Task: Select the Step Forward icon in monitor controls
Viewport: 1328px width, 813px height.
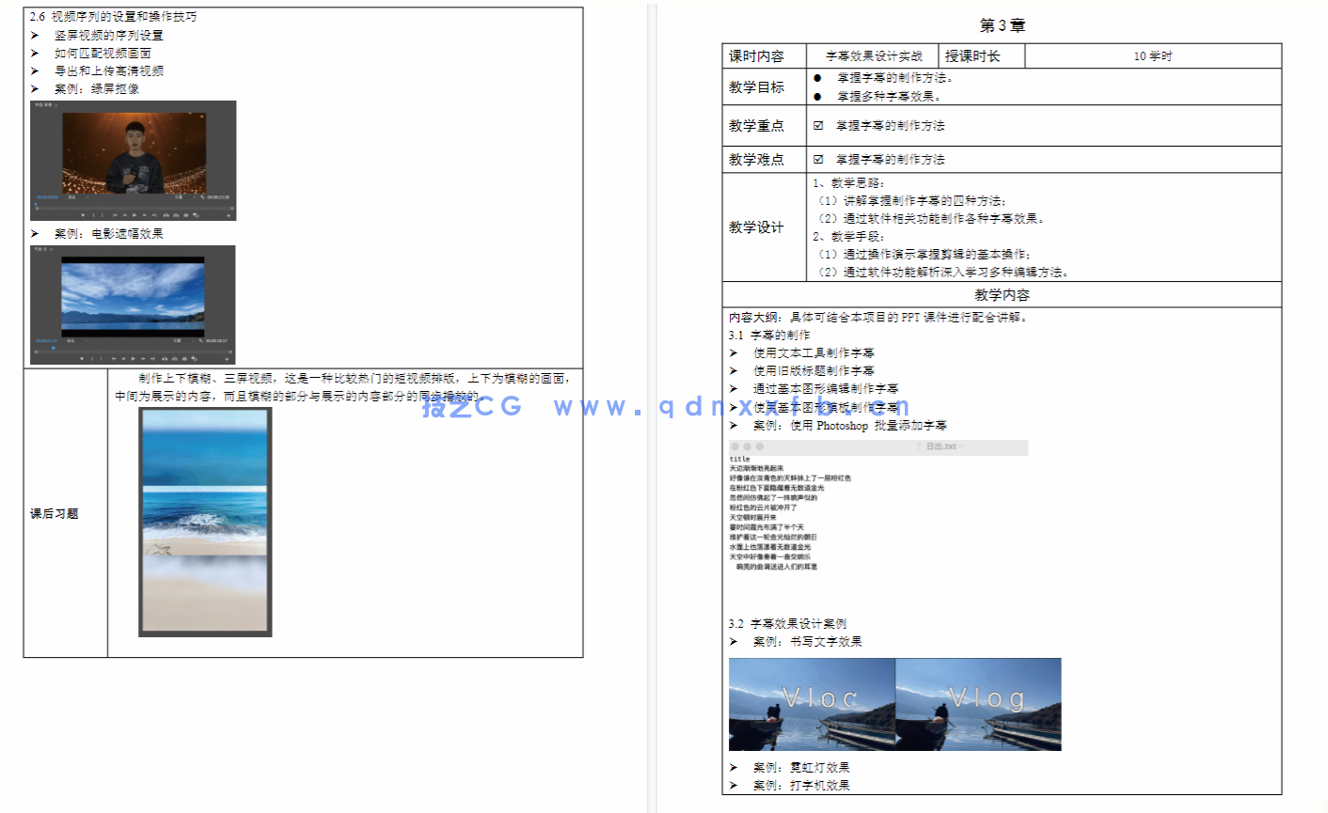Action: tap(145, 214)
